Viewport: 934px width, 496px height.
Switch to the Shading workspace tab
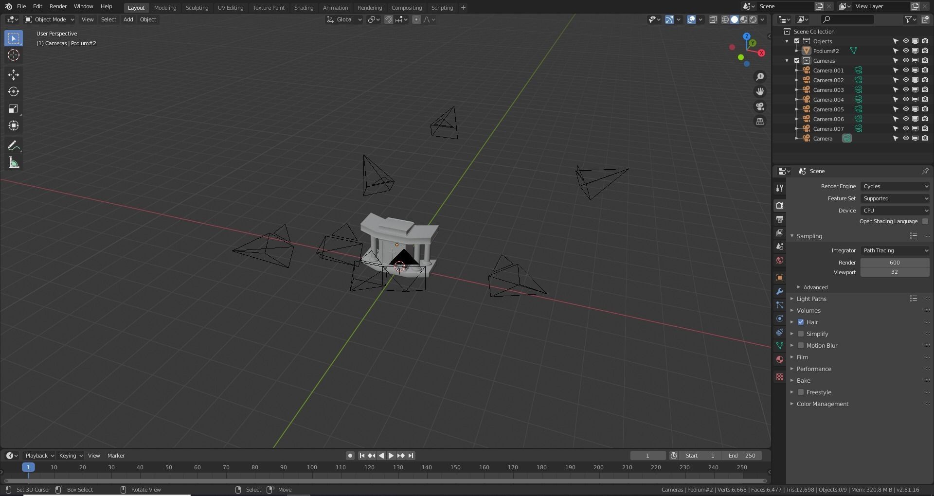pyautogui.click(x=304, y=8)
